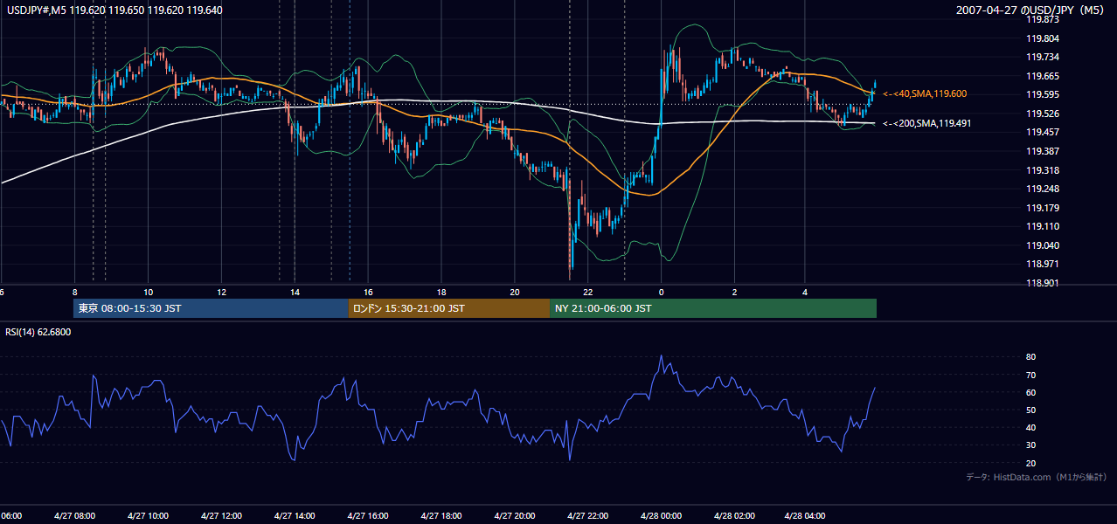
Task: Click hour label 12 under price chart
Action: tap(221, 292)
